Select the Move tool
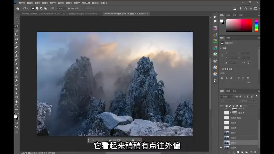 (16, 18)
